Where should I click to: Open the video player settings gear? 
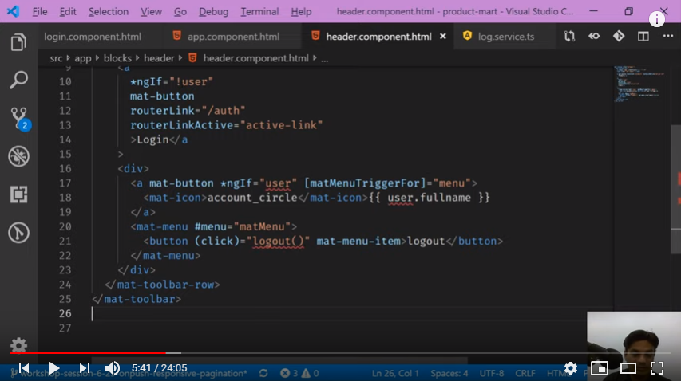pos(571,367)
